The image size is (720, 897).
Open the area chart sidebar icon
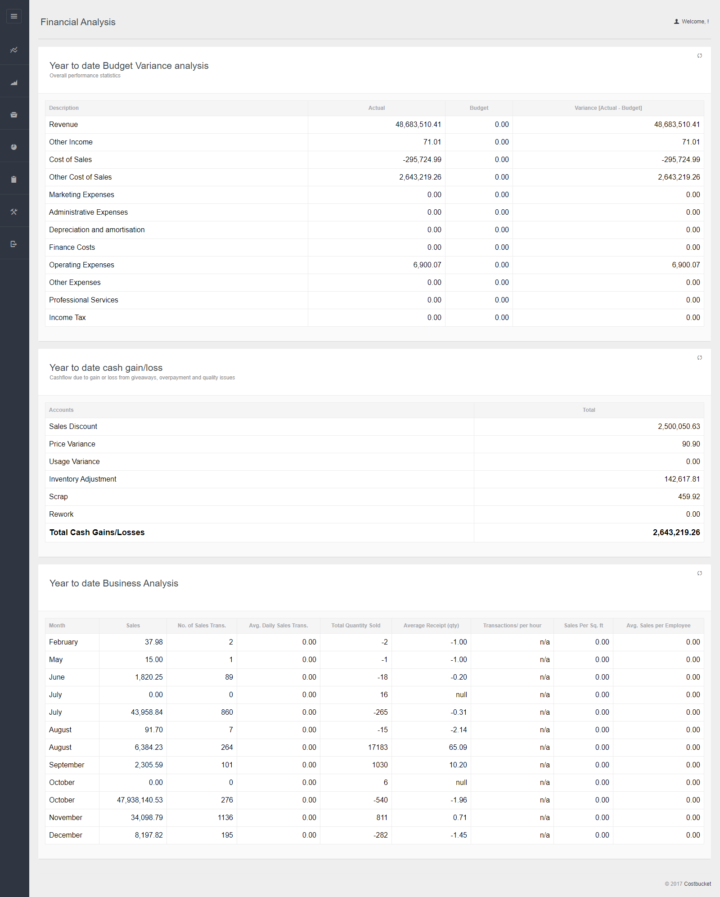14,82
